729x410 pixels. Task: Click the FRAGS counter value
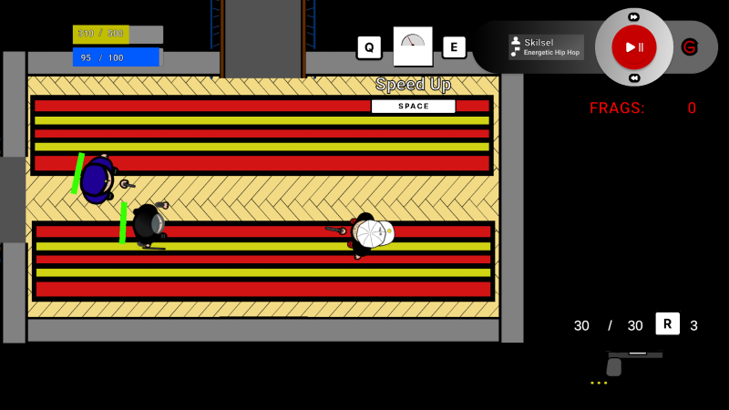click(x=692, y=108)
